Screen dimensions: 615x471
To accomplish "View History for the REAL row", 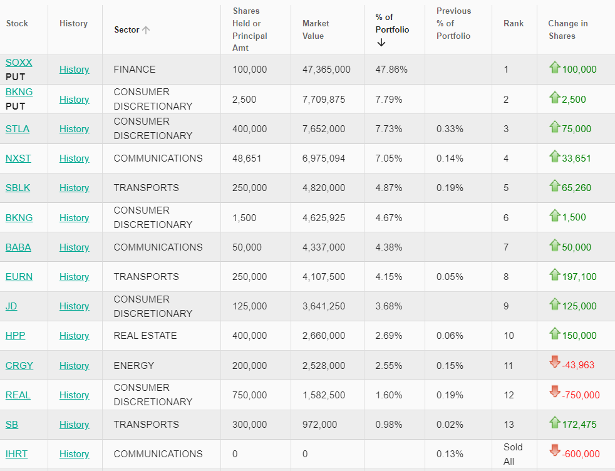I will pyautogui.click(x=74, y=395).
